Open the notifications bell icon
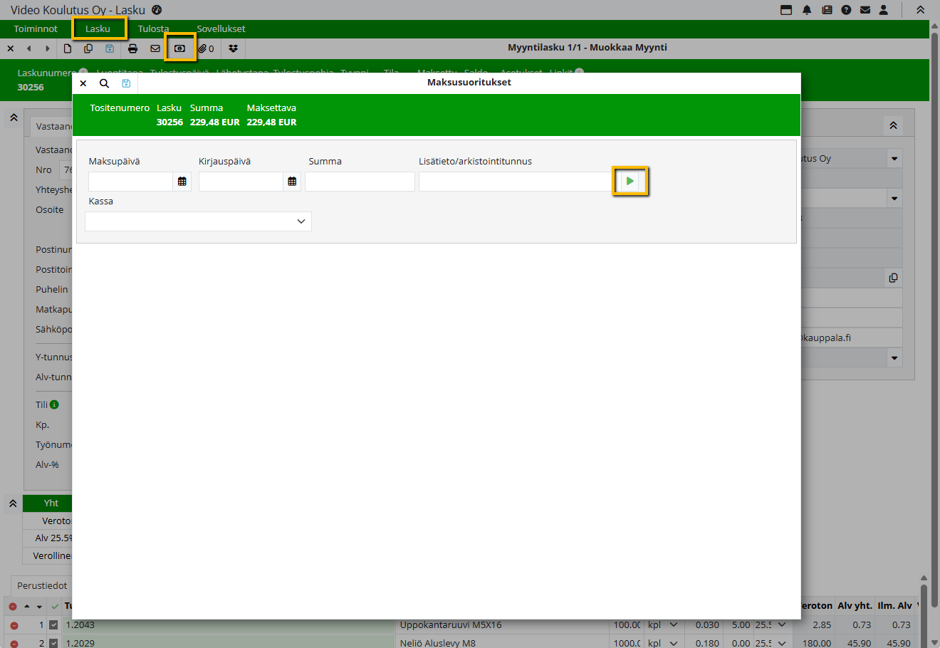This screenshot has height=648, width=940. coord(807,10)
